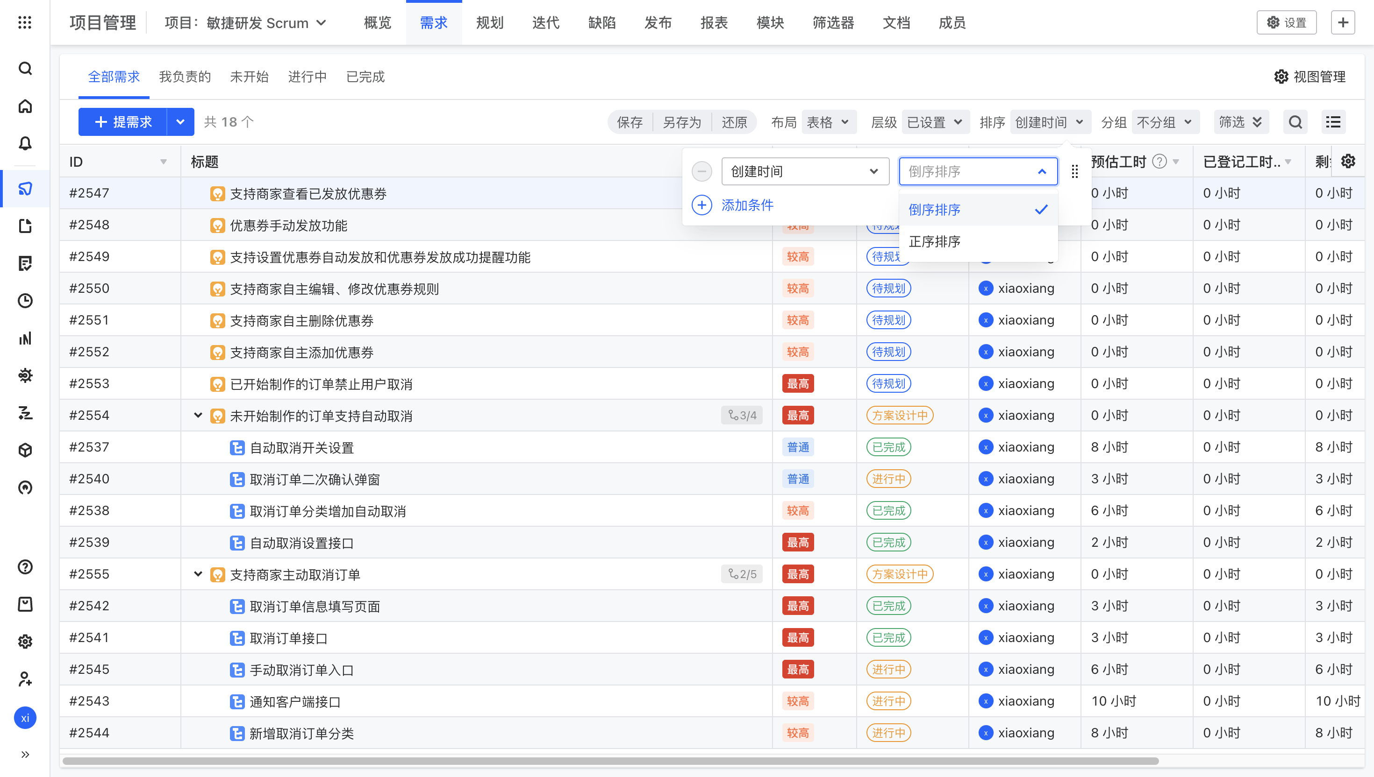Screen dimensions: 1374x777
Task: Open the notifications bell icon
Action: pyautogui.click(x=25, y=143)
